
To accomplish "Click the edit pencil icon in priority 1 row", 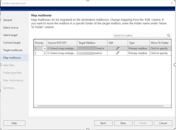I will (x=118, y=48).
